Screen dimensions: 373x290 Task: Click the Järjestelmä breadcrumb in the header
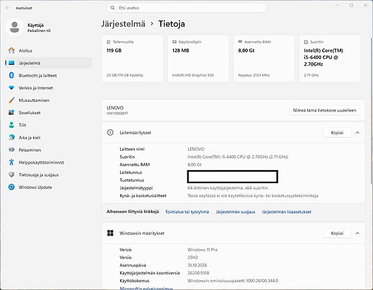[123, 24]
